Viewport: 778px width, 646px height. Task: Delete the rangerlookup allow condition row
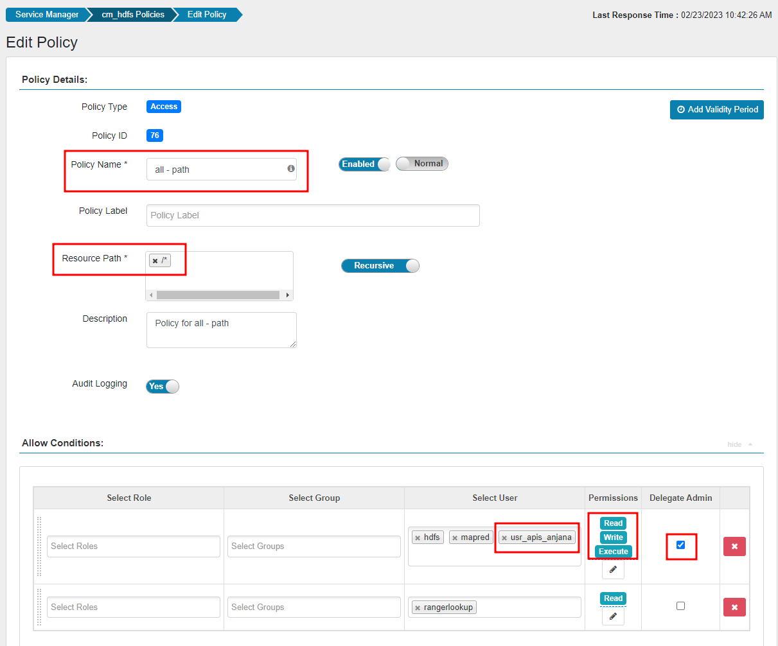click(x=734, y=607)
